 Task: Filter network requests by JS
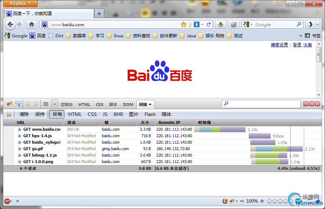point(105,114)
